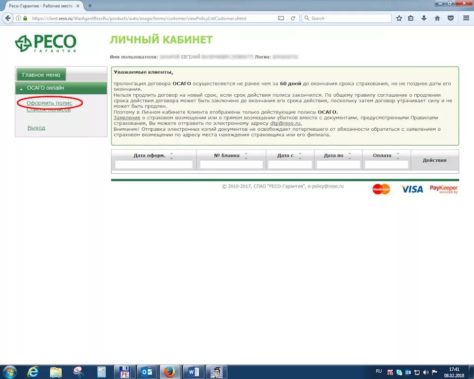Viewport: 474px width, 379px height.
Task: Show site information via the info icon
Action: coord(18,18)
